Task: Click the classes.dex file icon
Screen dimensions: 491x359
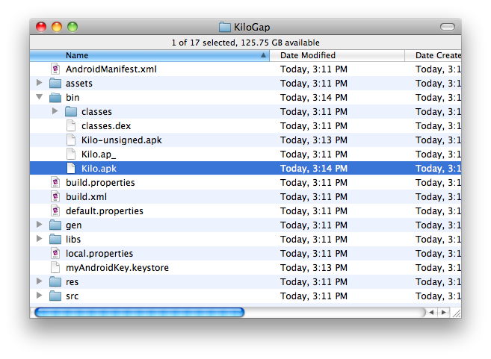Action: (71, 125)
